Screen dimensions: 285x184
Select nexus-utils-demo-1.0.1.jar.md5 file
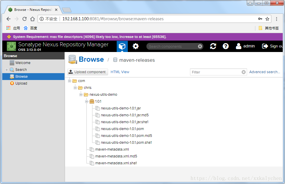click(125, 115)
